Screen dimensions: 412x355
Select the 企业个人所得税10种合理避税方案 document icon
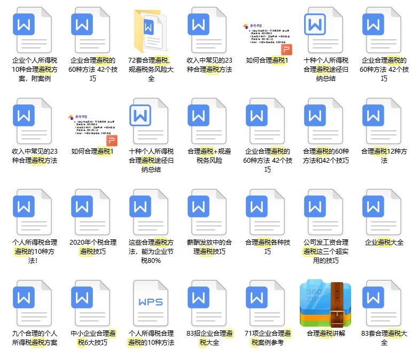32,30
